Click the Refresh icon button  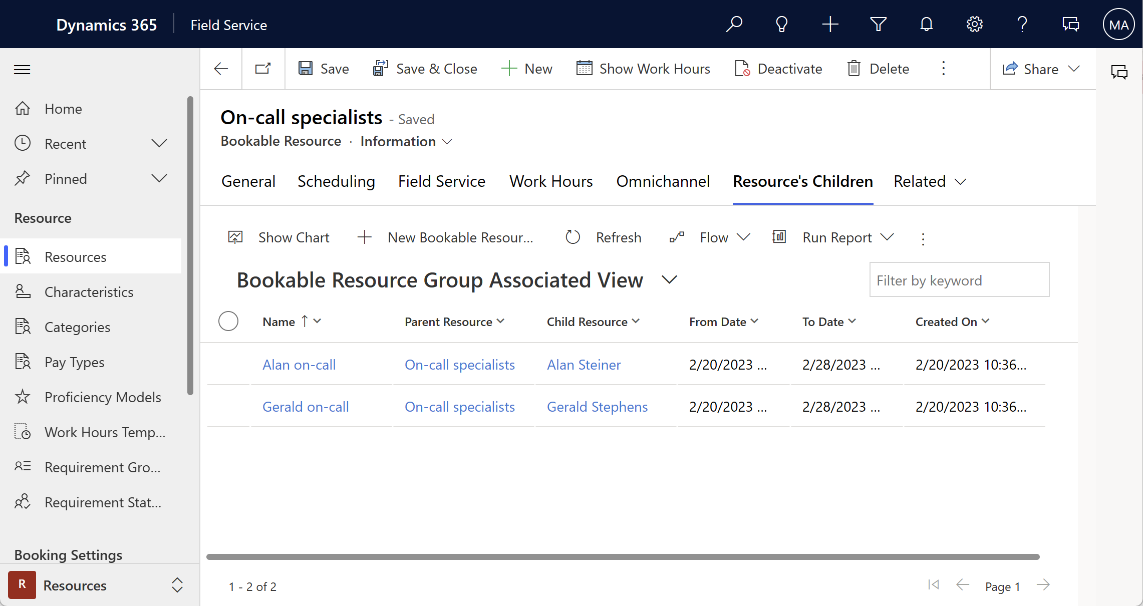coord(573,237)
